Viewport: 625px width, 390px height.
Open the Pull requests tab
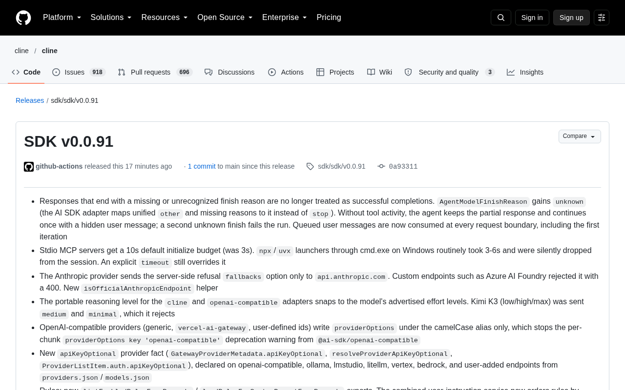pos(155,72)
